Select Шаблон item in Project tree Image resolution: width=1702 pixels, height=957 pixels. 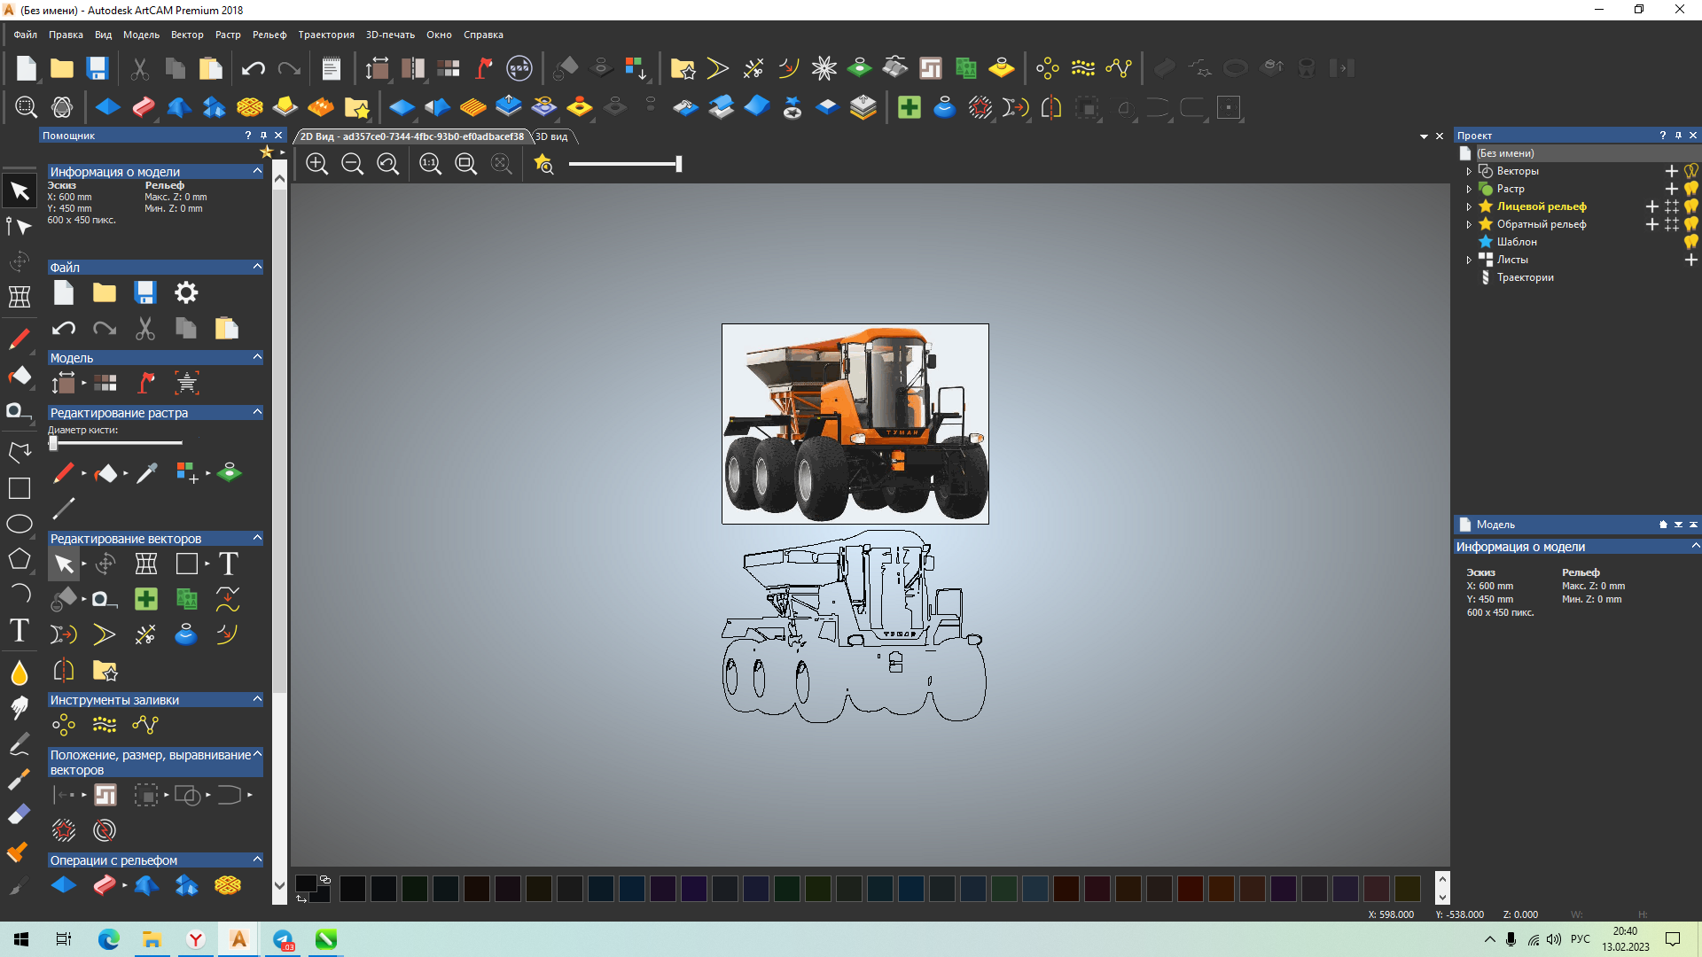click(x=1517, y=242)
